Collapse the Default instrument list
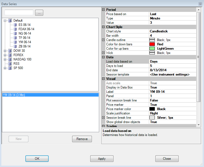204x167 pixels. click(5, 21)
